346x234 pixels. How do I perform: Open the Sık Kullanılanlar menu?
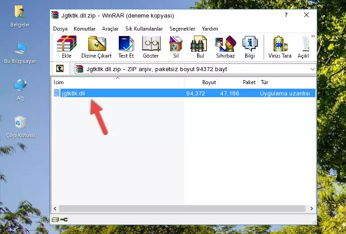[144, 29]
